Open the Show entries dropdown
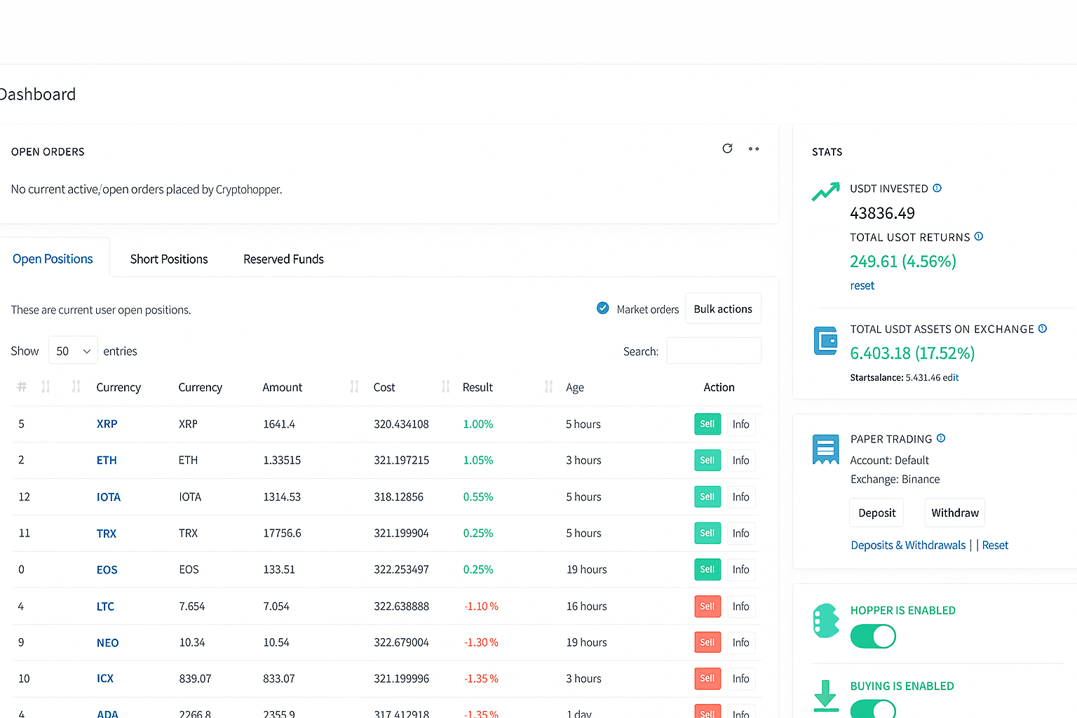 pyautogui.click(x=73, y=351)
